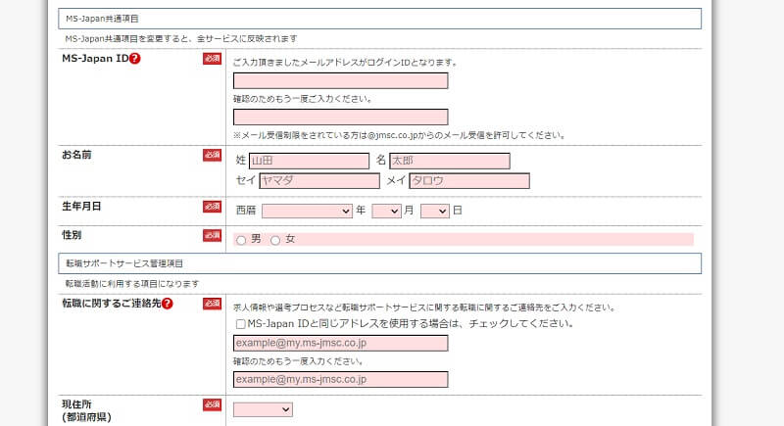The width and height of the screenshot is (784, 426).
Task: Open the birth month dropdown
Action: 386,211
